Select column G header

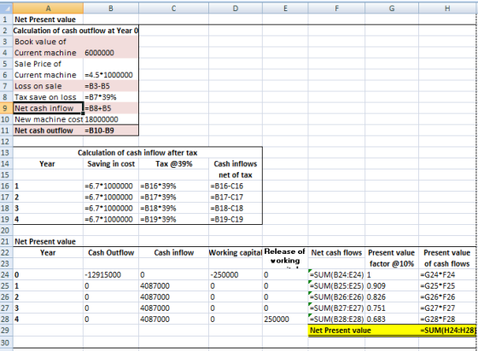click(x=392, y=9)
